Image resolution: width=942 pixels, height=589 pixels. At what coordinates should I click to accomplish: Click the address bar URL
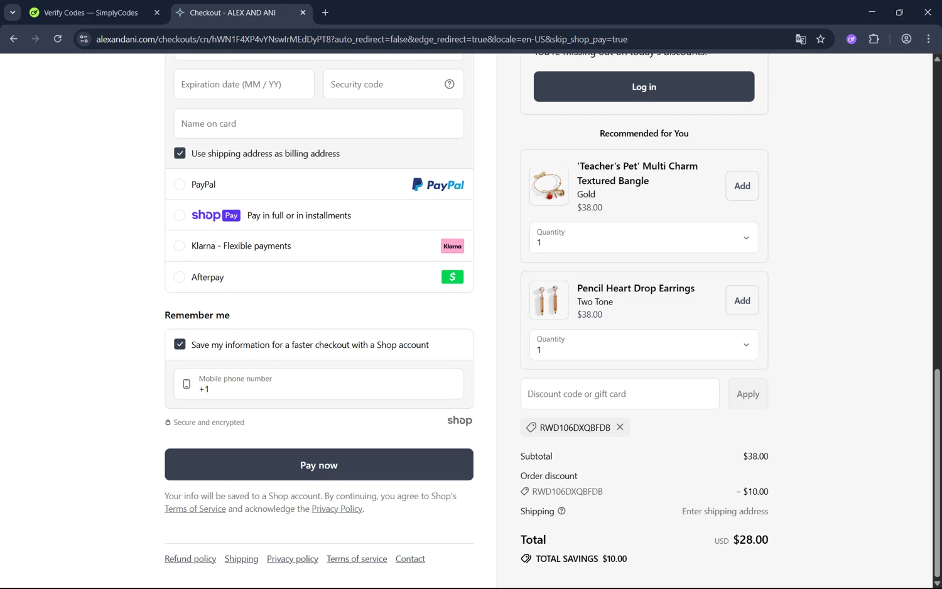pos(362,39)
